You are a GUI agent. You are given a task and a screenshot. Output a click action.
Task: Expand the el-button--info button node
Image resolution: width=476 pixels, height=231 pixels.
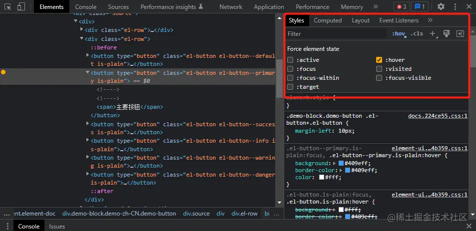(x=88, y=140)
